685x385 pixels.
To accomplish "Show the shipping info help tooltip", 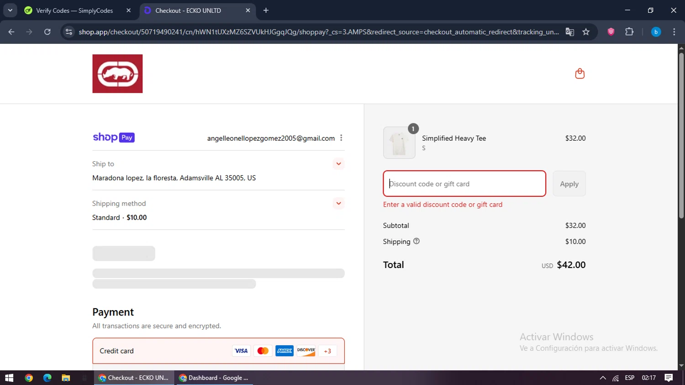I will (416, 241).
